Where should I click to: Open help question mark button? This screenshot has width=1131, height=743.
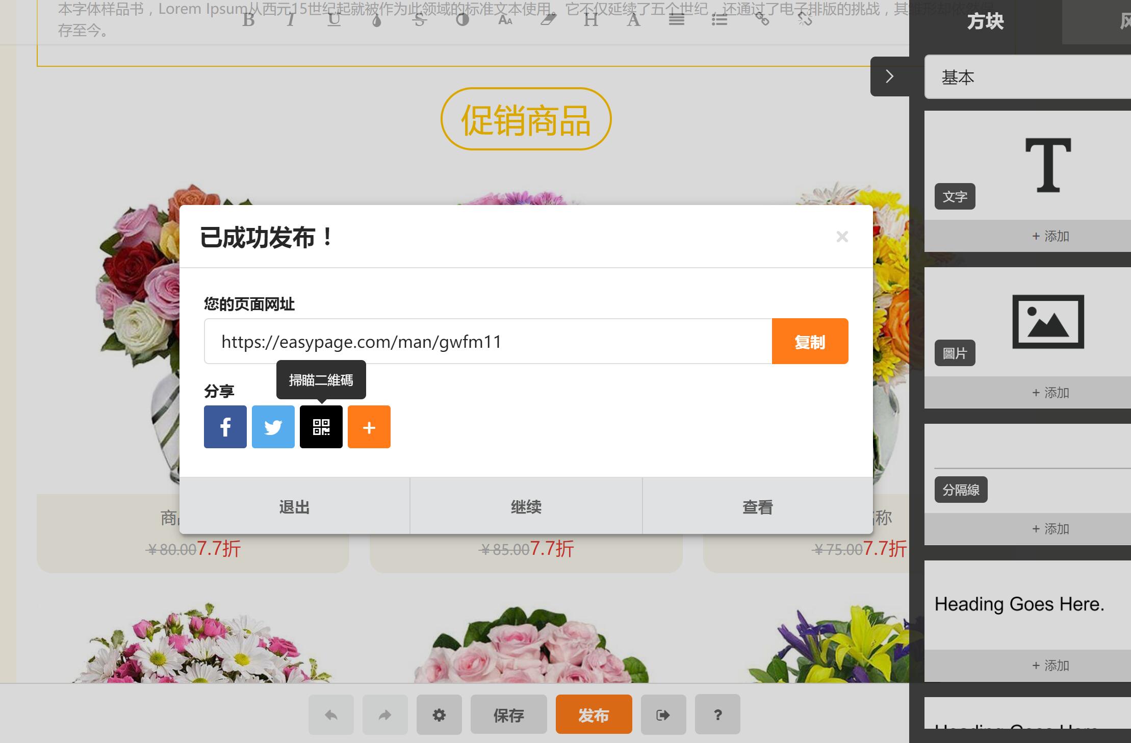[717, 714]
